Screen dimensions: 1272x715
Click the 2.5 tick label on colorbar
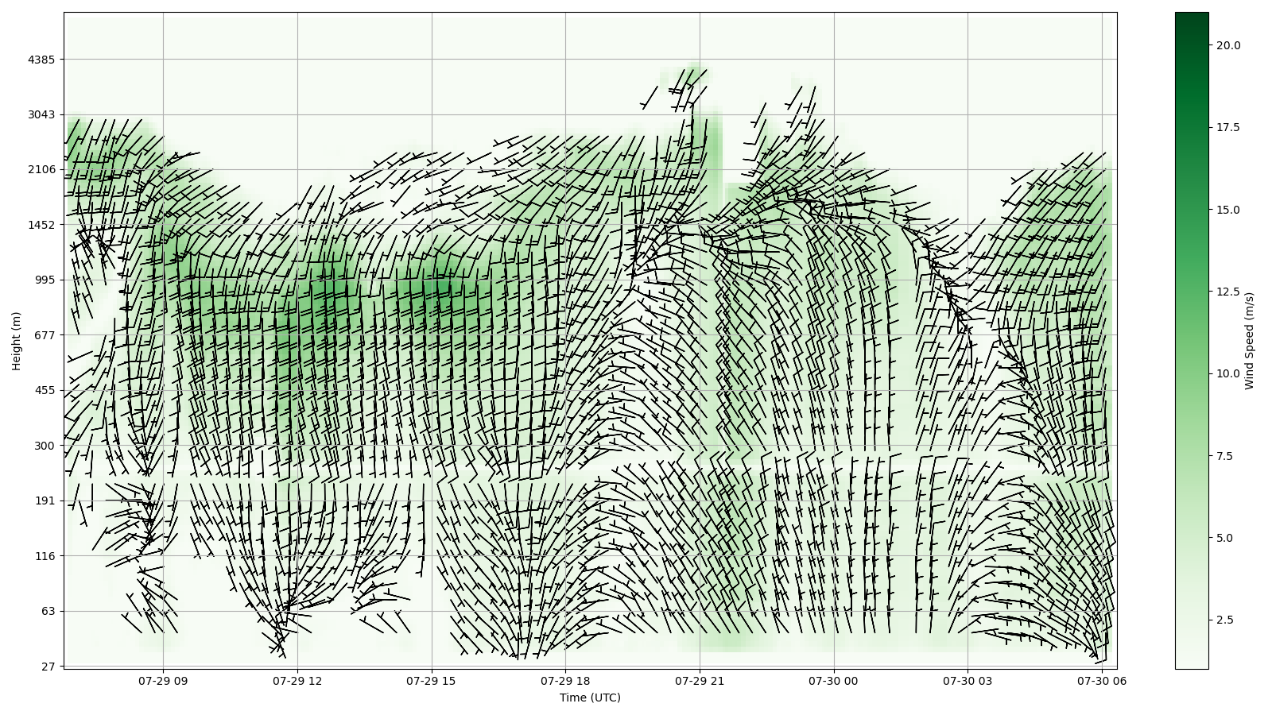pyautogui.click(x=1224, y=620)
